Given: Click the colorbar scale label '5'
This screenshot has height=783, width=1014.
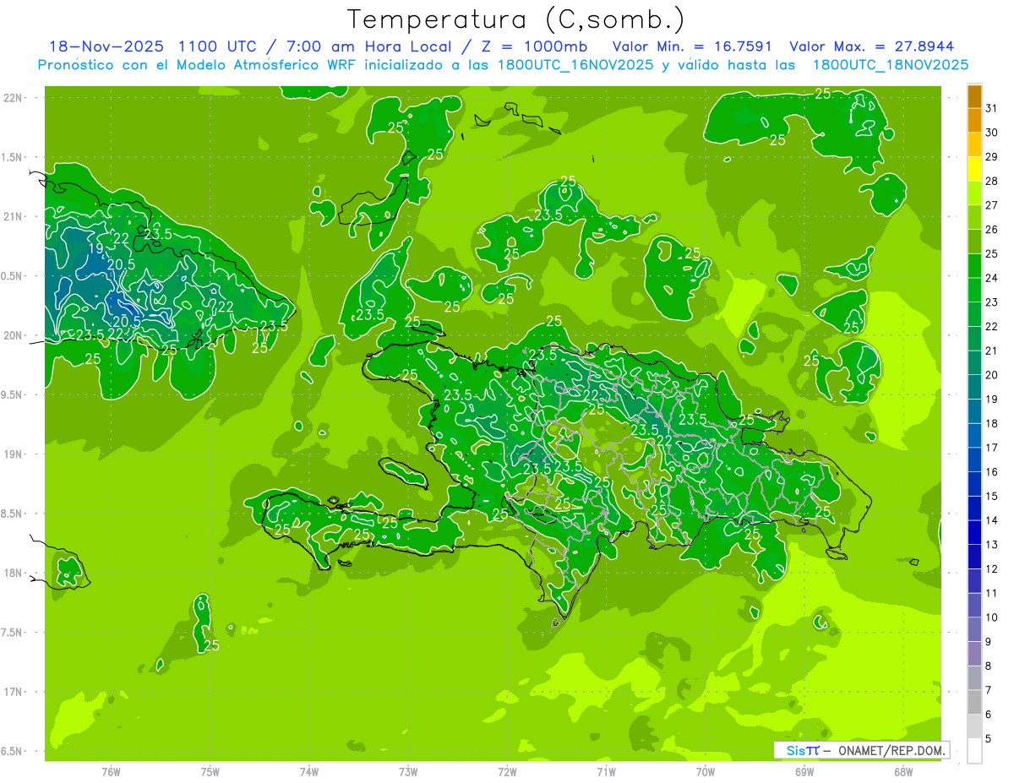Looking at the screenshot, I should click(x=988, y=739).
